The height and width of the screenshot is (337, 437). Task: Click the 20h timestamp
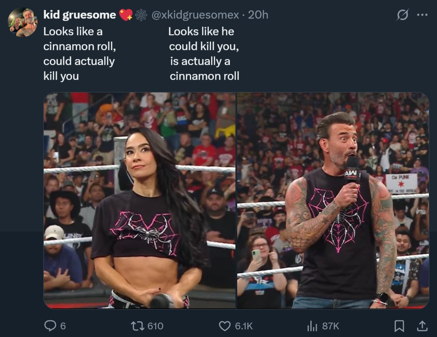pyautogui.click(x=258, y=15)
